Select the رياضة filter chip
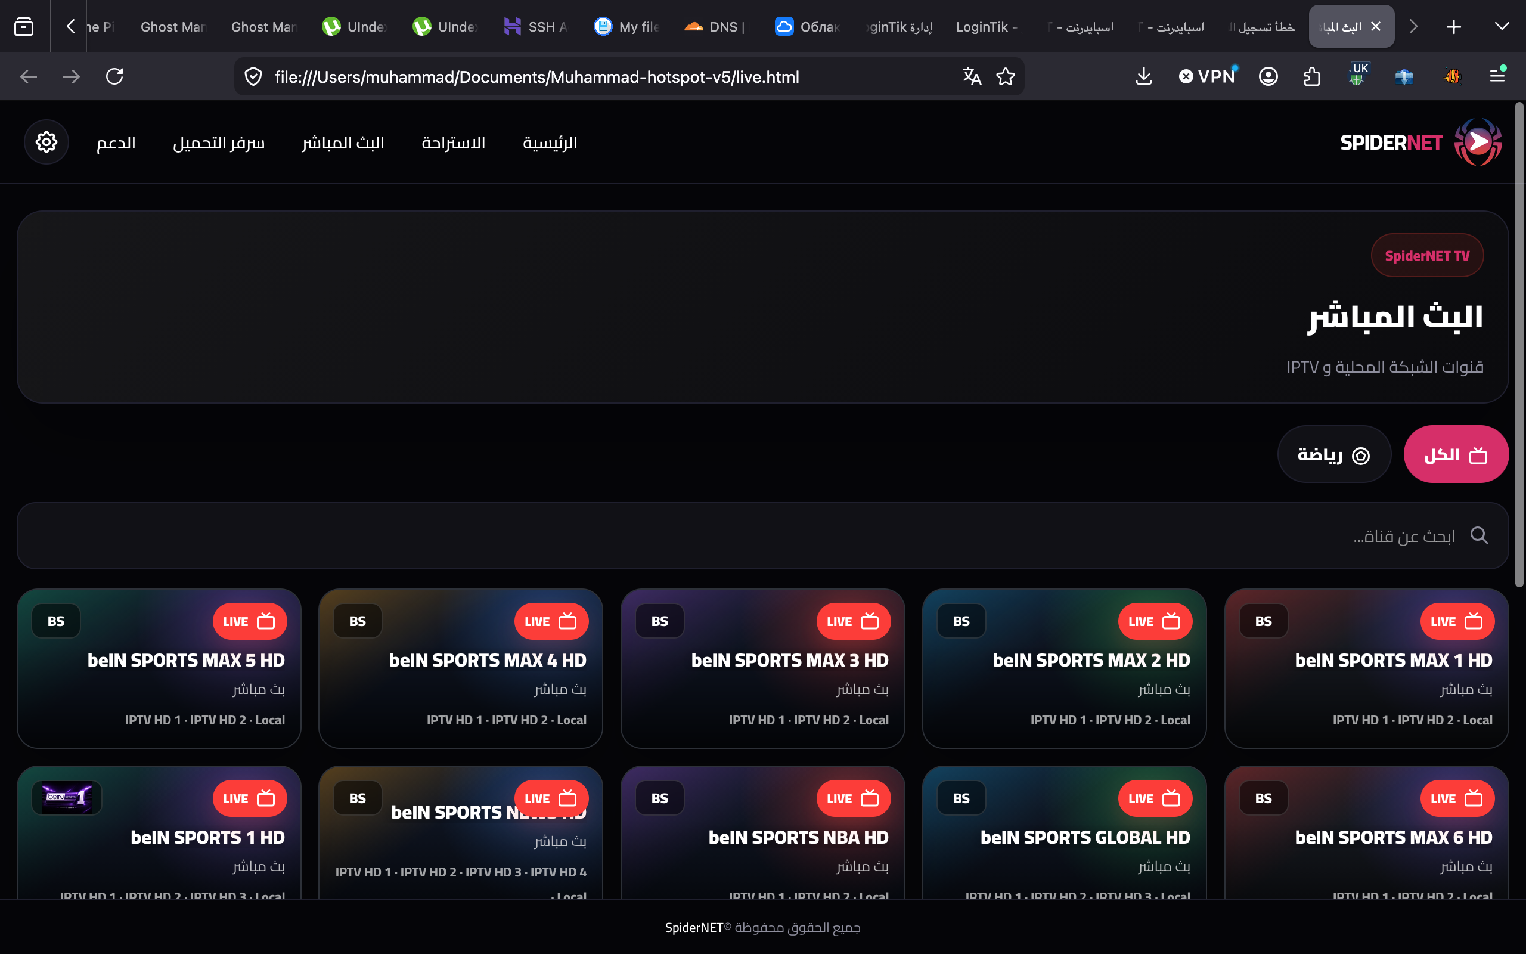Screen dimensions: 1526x954 [x=1333, y=454]
